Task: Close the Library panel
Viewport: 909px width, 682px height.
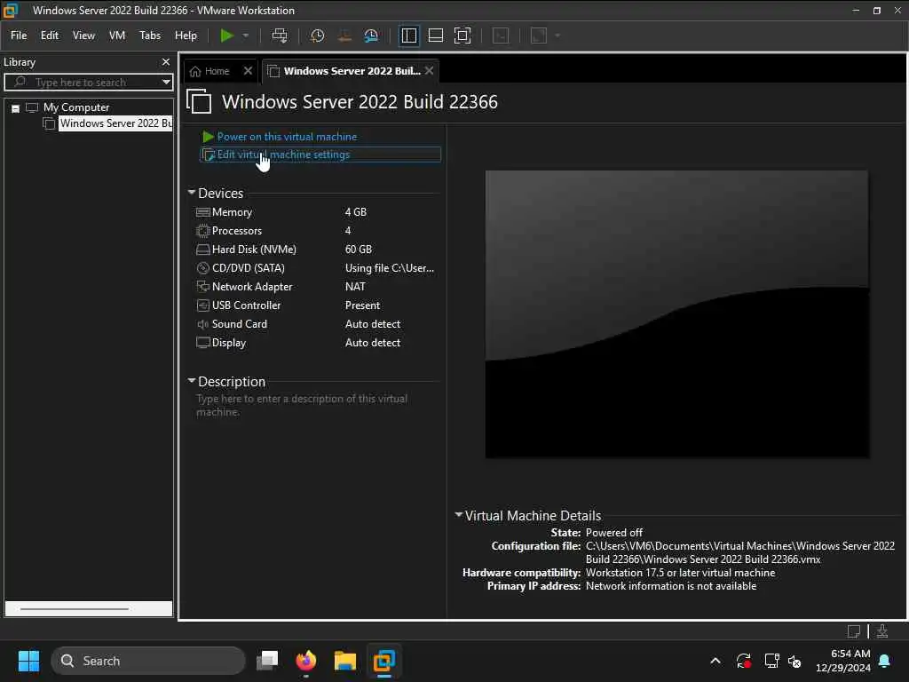Action: (x=166, y=61)
